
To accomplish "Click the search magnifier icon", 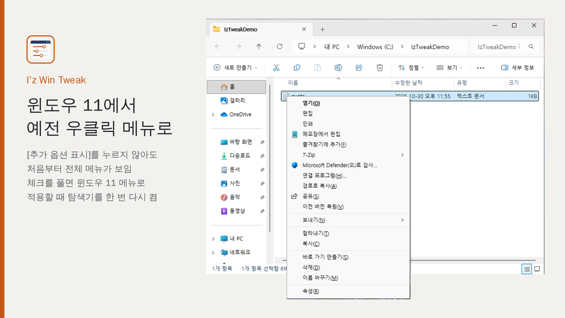I will (531, 47).
